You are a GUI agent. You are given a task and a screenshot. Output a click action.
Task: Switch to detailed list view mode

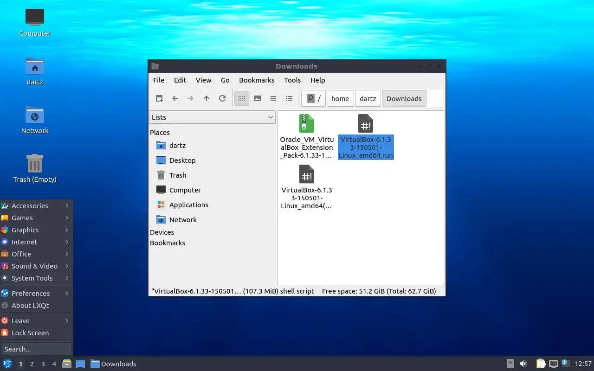289,98
